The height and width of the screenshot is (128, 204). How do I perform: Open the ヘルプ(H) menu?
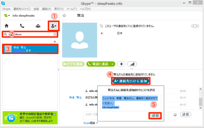click(85, 9)
